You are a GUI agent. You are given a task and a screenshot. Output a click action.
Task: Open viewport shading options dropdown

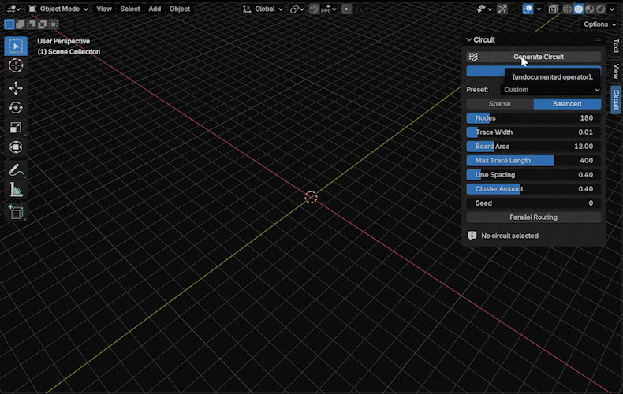(x=612, y=9)
